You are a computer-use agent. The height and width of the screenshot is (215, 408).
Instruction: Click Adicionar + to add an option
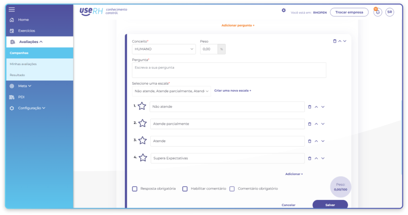point(294,174)
